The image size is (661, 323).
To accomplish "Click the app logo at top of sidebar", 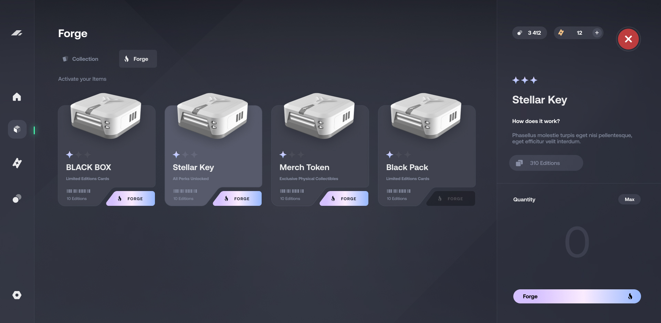I will (17, 33).
